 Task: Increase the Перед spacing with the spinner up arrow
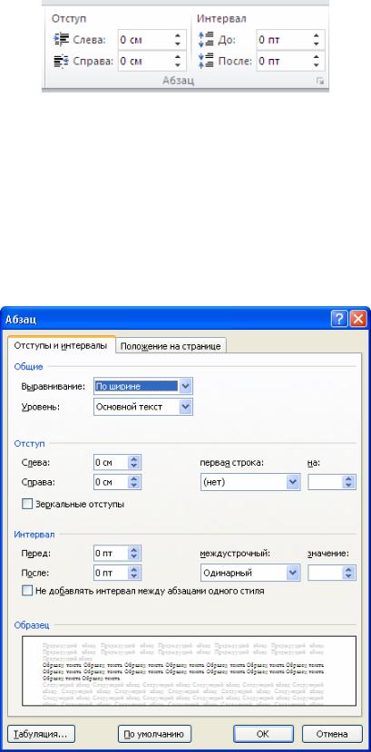[134, 550]
